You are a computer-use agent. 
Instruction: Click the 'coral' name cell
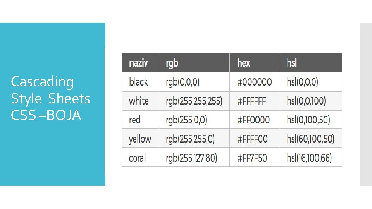(137, 158)
